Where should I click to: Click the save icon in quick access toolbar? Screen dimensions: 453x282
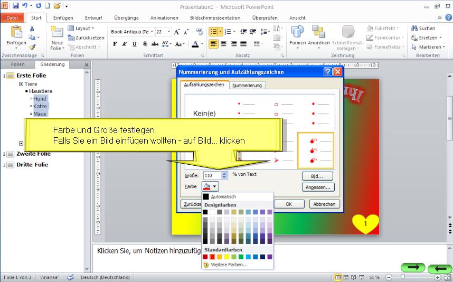[x=15, y=6]
